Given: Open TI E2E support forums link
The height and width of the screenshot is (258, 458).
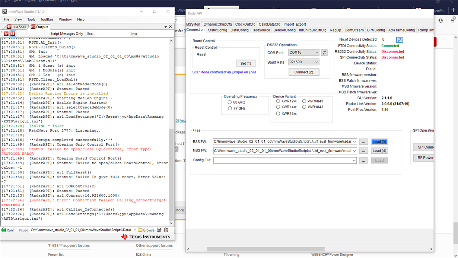Looking at the screenshot, I should tap(69, 245).
